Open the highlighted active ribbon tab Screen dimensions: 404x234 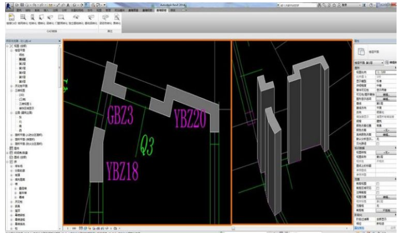click(161, 10)
